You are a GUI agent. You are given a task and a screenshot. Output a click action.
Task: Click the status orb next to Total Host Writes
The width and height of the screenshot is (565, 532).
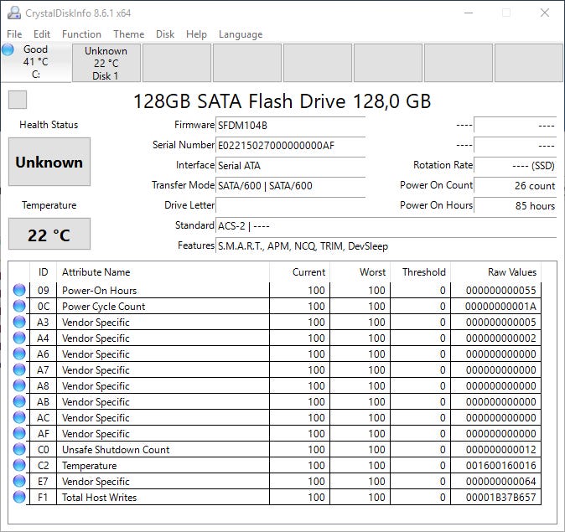(19, 498)
